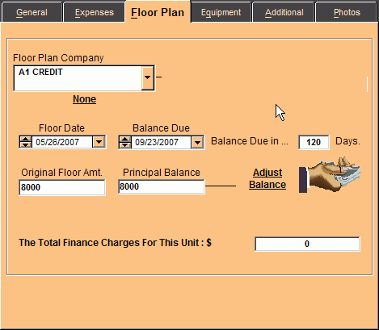Switch to the Expenses tab
Image resolution: width=379 pixels, height=330 pixels.
coord(95,12)
